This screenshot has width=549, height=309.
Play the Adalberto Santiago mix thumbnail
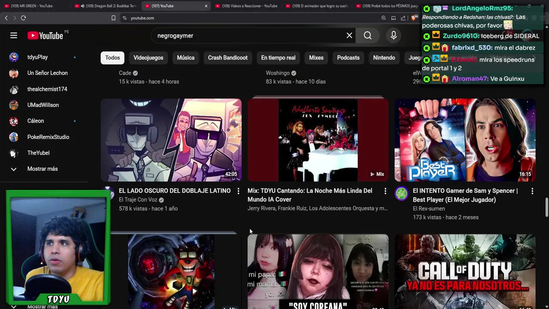pyautogui.click(x=318, y=140)
